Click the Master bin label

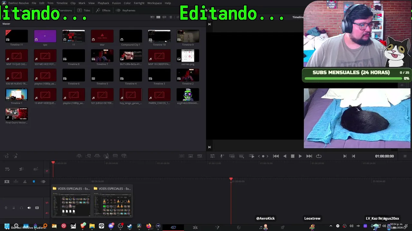(x=6, y=24)
